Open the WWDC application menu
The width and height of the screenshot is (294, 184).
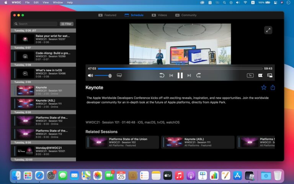coord(16,2)
